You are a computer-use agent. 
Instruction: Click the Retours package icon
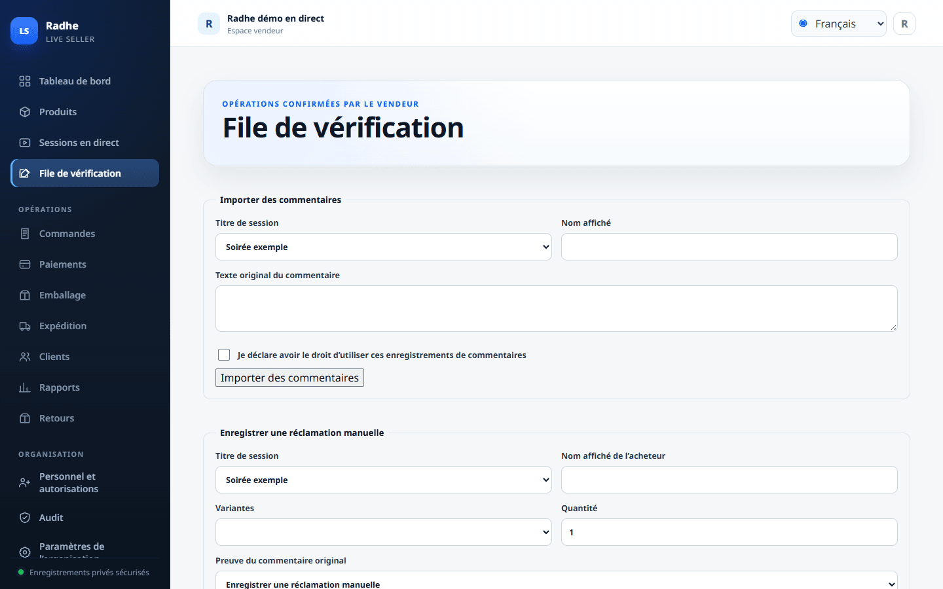coord(25,418)
